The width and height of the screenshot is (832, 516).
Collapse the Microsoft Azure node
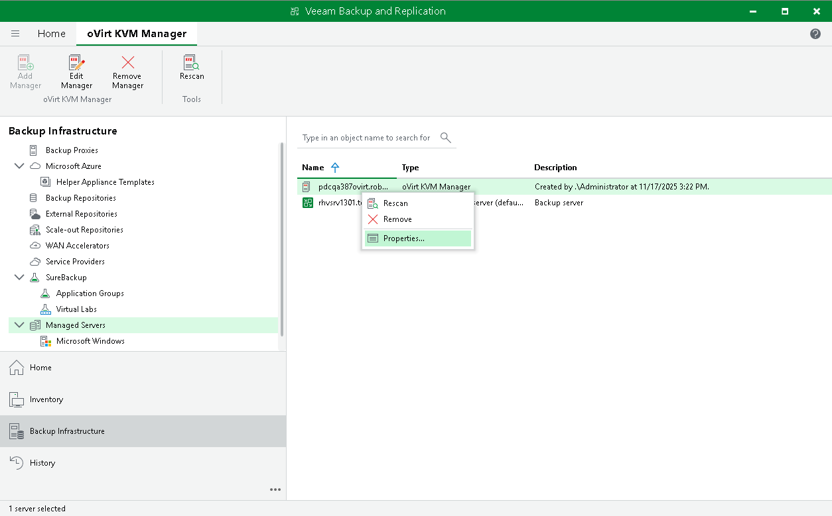tap(19, 166)
